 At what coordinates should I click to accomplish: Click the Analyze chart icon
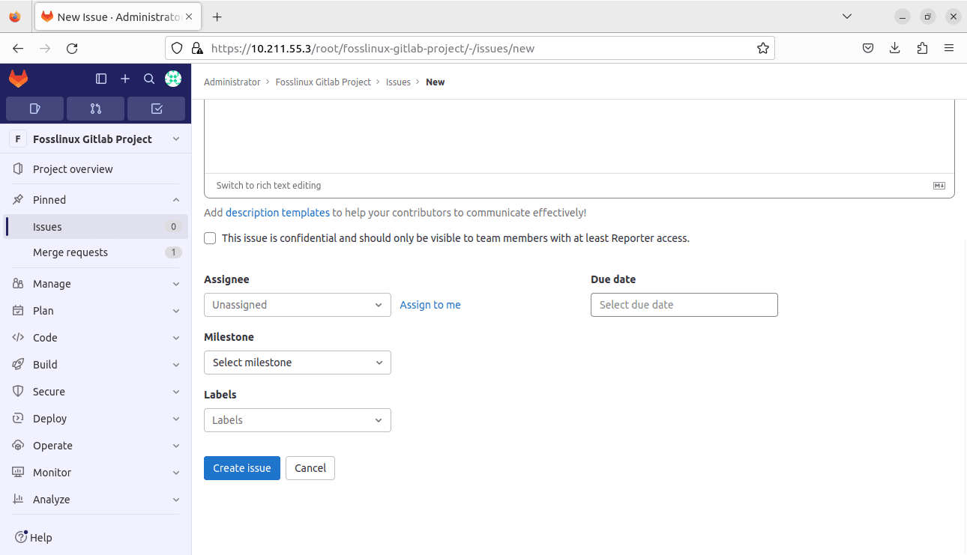coord(18,500)
